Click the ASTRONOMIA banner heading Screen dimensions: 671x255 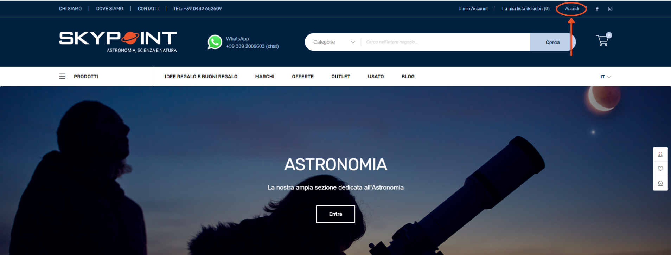pyautogui.click(x=335, y=164)
